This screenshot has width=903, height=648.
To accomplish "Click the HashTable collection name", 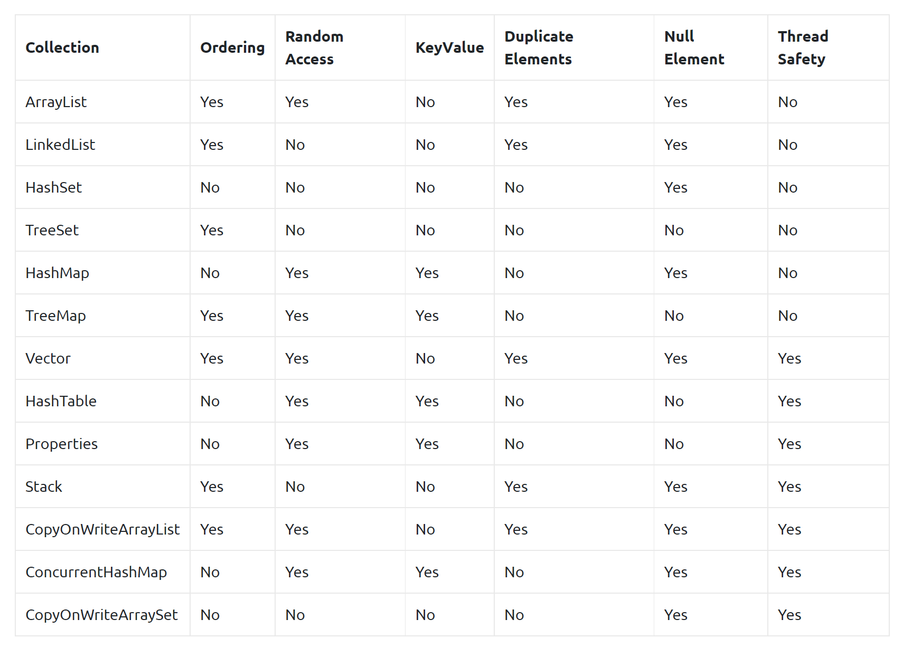I will 61,401.
